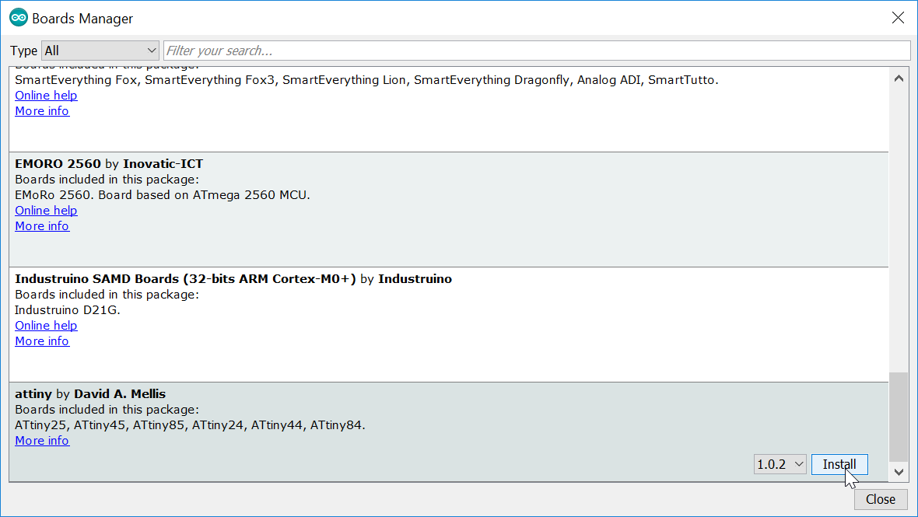
Task: Focus the 'Filter your search...' field
Action: (537, 51)
